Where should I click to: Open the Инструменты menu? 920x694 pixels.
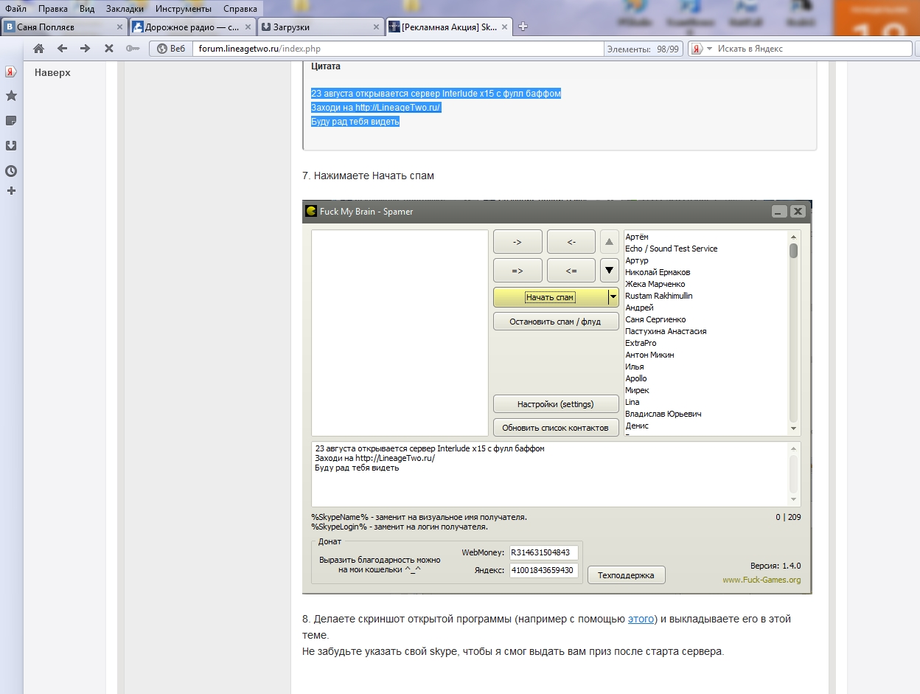(184, 9)
